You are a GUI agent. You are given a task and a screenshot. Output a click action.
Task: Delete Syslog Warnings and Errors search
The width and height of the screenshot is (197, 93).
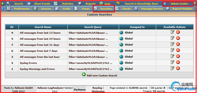click(x=178, y=68)
